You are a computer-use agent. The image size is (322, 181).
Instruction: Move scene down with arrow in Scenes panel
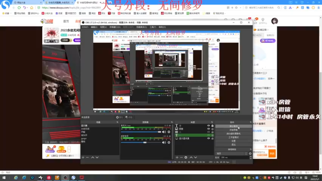click(x=97, y=157)
